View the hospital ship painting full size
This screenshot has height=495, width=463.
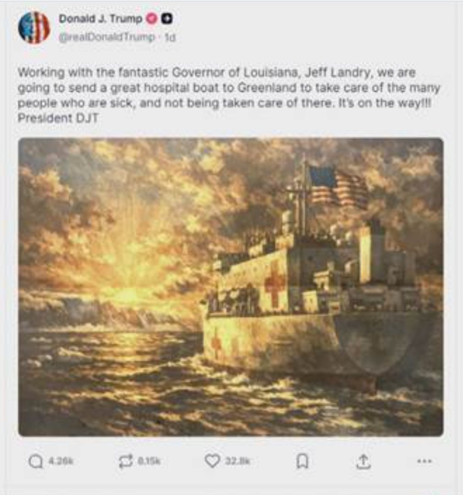pyautogui.click(x=231, y=287)
